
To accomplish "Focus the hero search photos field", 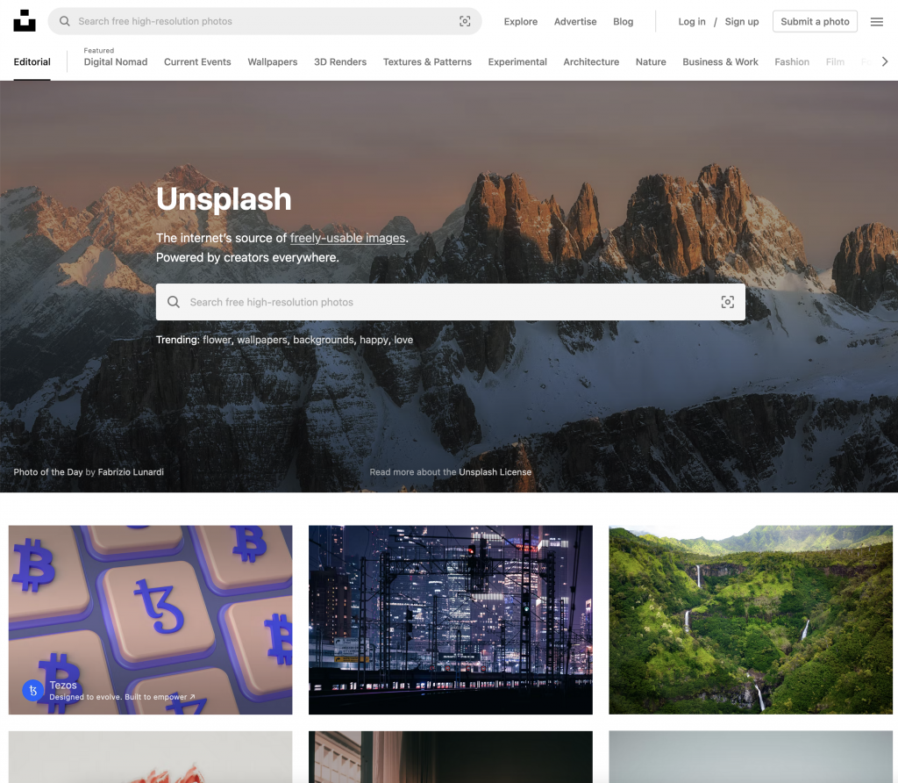I will tap(450, 302).
